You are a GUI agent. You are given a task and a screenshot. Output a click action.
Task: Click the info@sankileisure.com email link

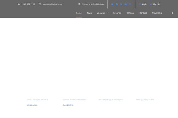tap(53, 4)
